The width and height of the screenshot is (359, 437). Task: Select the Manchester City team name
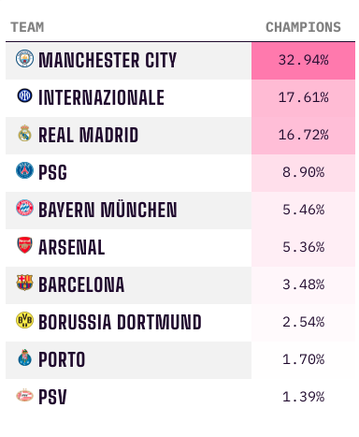coord(108,60)
